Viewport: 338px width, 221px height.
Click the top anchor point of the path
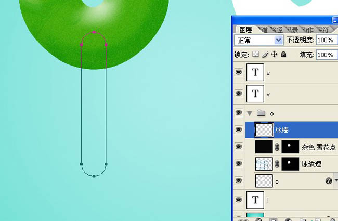(94, 32)
